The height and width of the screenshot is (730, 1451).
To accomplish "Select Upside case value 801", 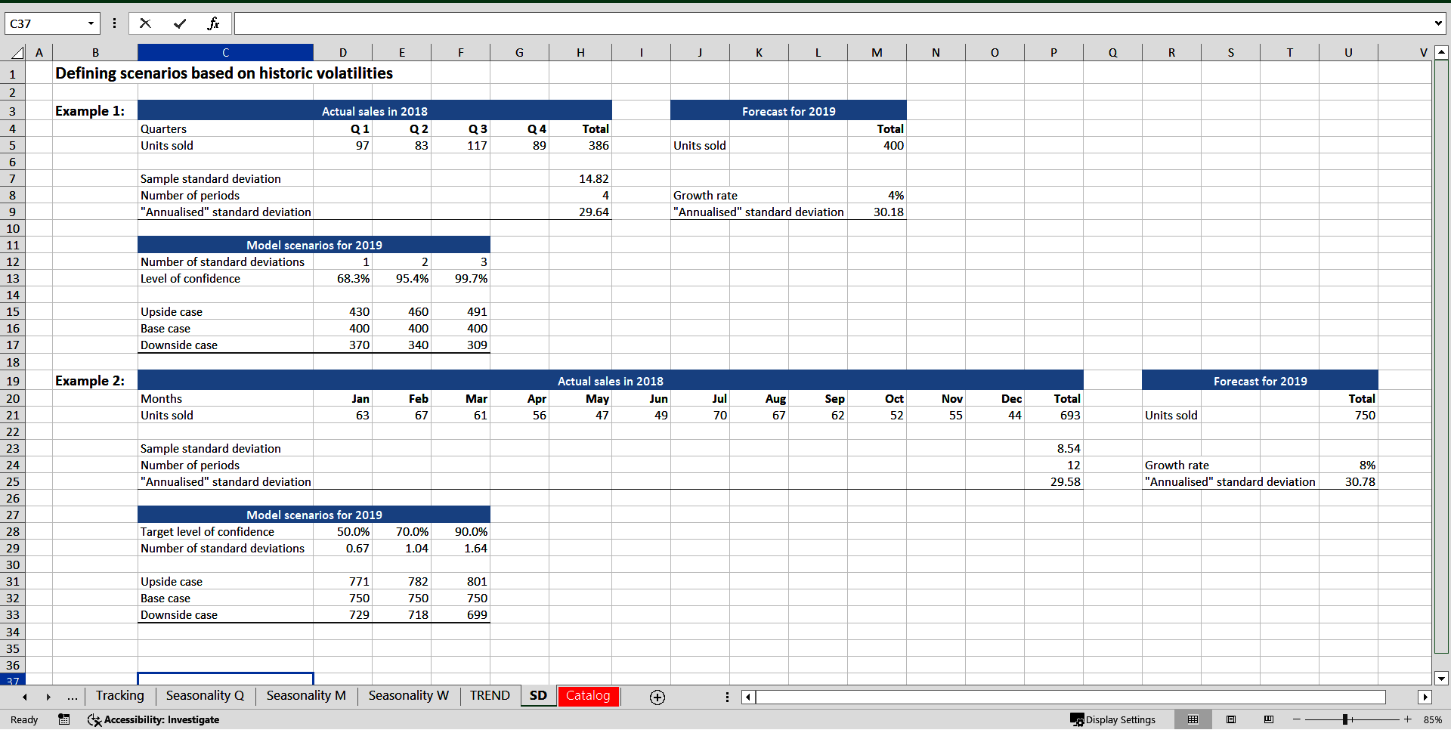I will pos(461,581).
